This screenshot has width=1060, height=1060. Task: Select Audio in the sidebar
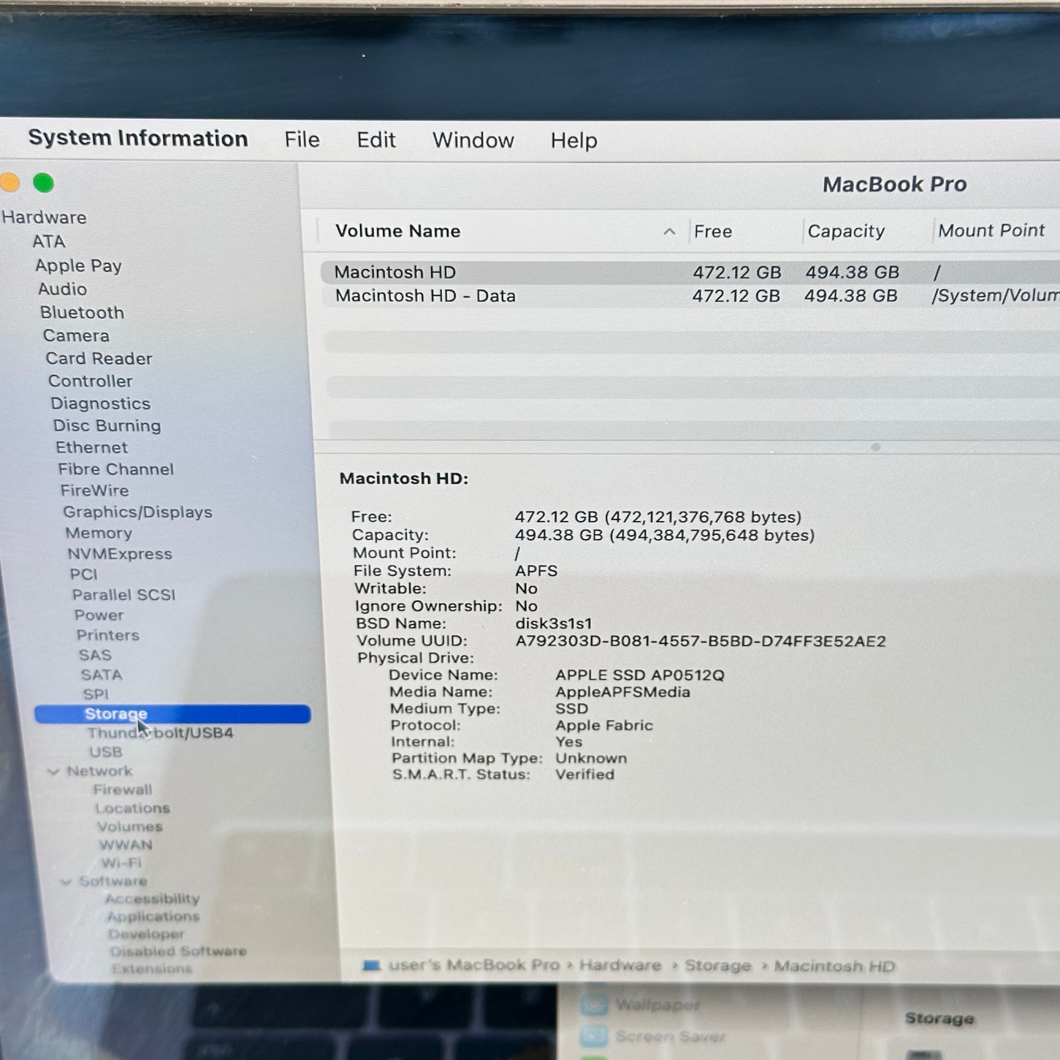63,289
